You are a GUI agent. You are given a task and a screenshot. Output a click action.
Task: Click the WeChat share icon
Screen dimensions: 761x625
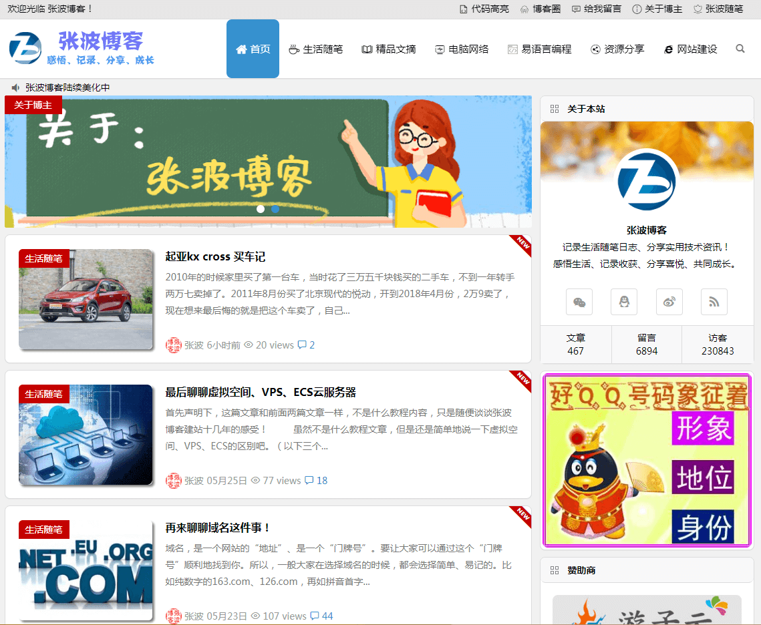tap(579, 302)
